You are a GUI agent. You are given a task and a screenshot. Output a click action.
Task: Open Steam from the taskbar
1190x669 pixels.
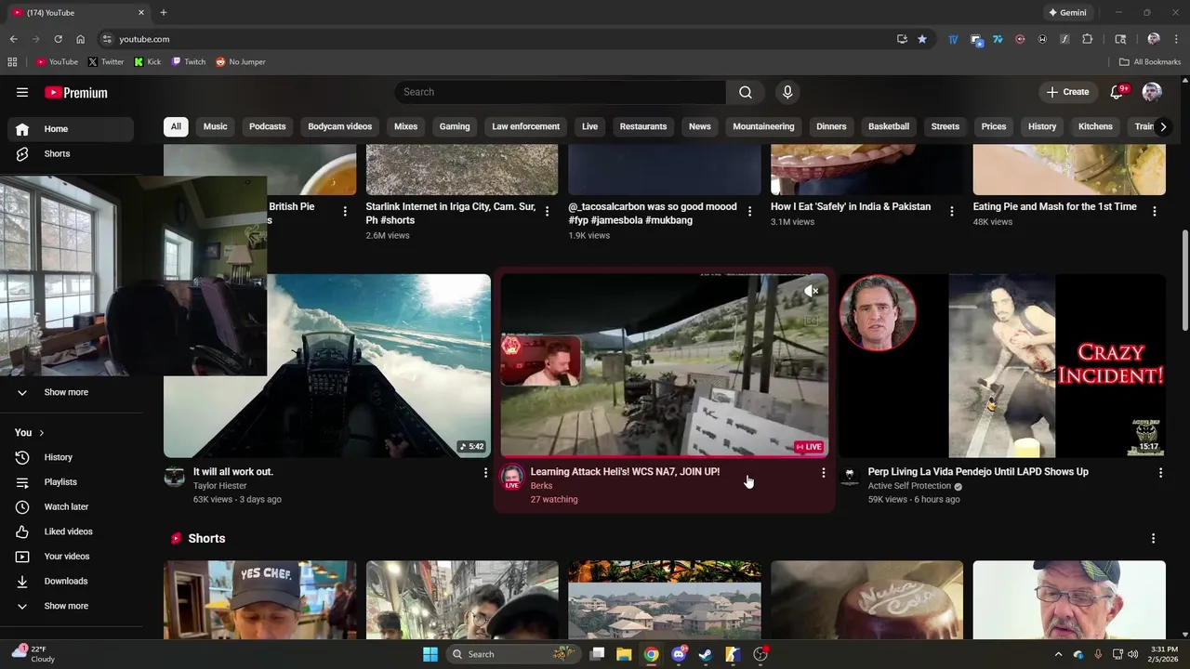[x=706, y=654]
